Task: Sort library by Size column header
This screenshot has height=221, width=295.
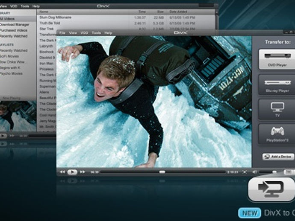Action: point(160,12)
